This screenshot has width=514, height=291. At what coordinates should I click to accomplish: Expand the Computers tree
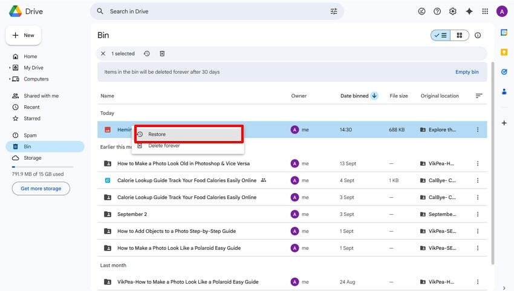(10, 79)
